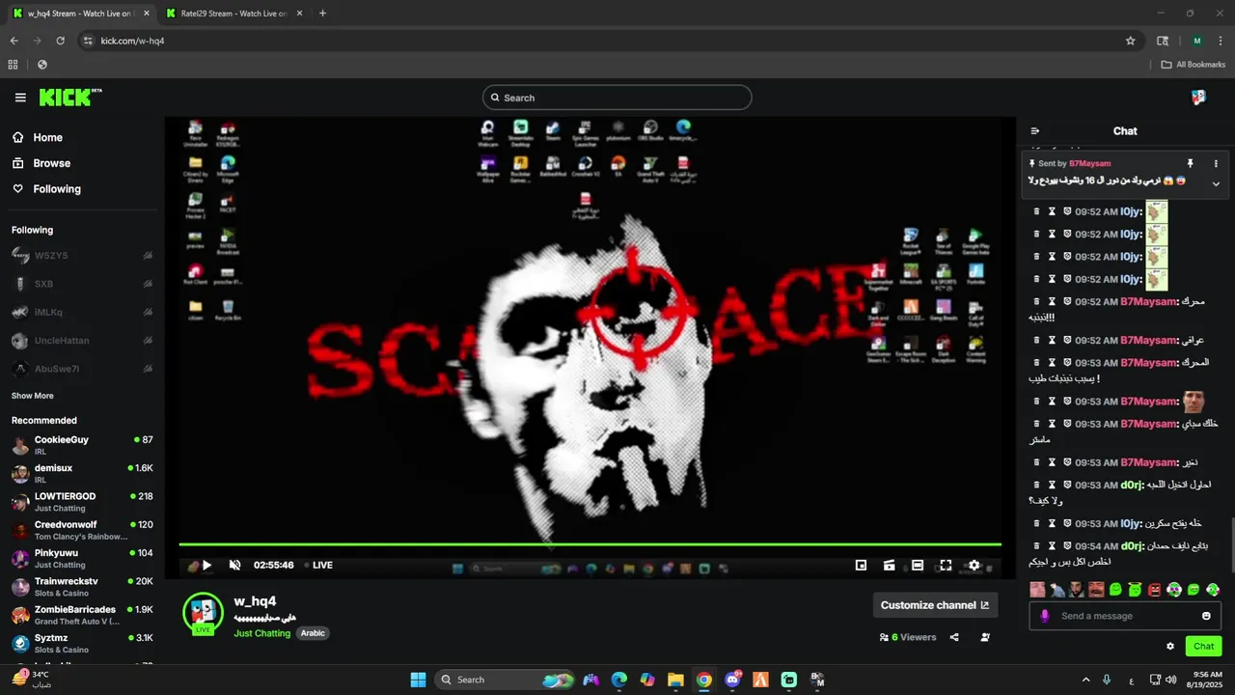This screenshot has width=1235, height=695.
Task: Open the hamburger sidebar menu
Action: coord(20,97)
